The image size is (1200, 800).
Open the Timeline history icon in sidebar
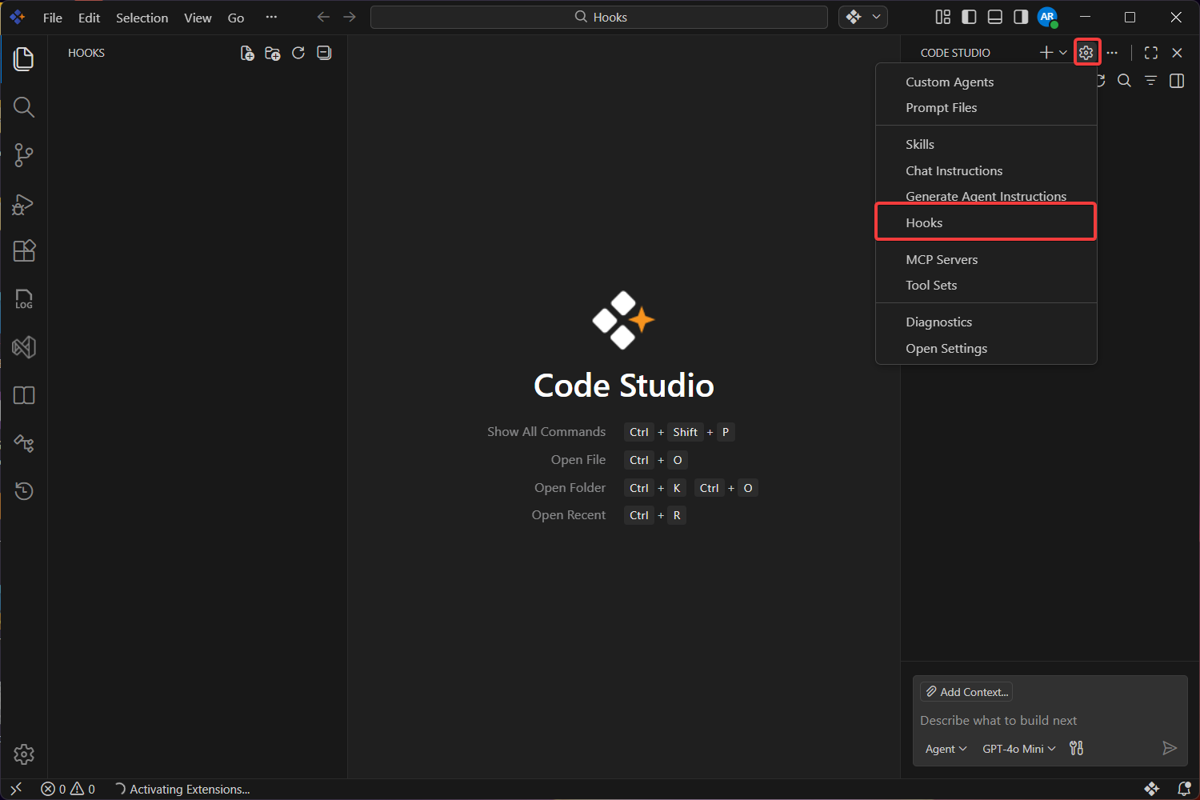pyautogui.click(x=24, y=490)
